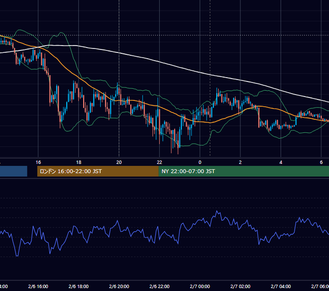The image size is (329, 291).
Task: Click the lower axis label 2/7 04:00
Action: (281, 286)
